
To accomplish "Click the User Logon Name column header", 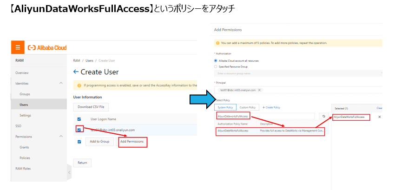I will pos(104,119).
